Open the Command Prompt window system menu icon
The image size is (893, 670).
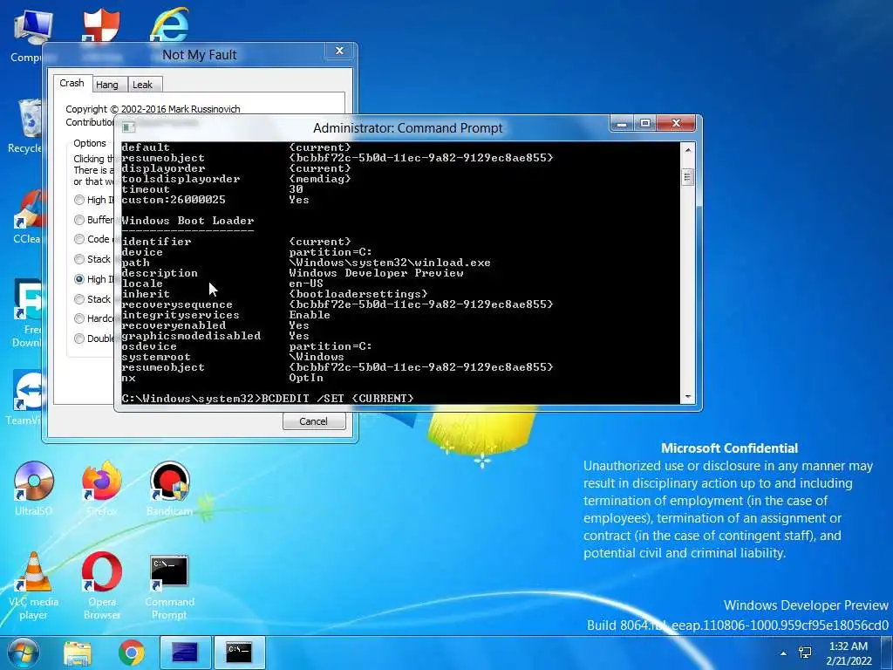(x=129, y=127)
